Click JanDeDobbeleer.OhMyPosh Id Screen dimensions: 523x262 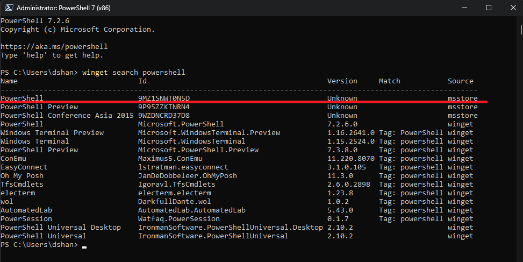pos(188,176)
